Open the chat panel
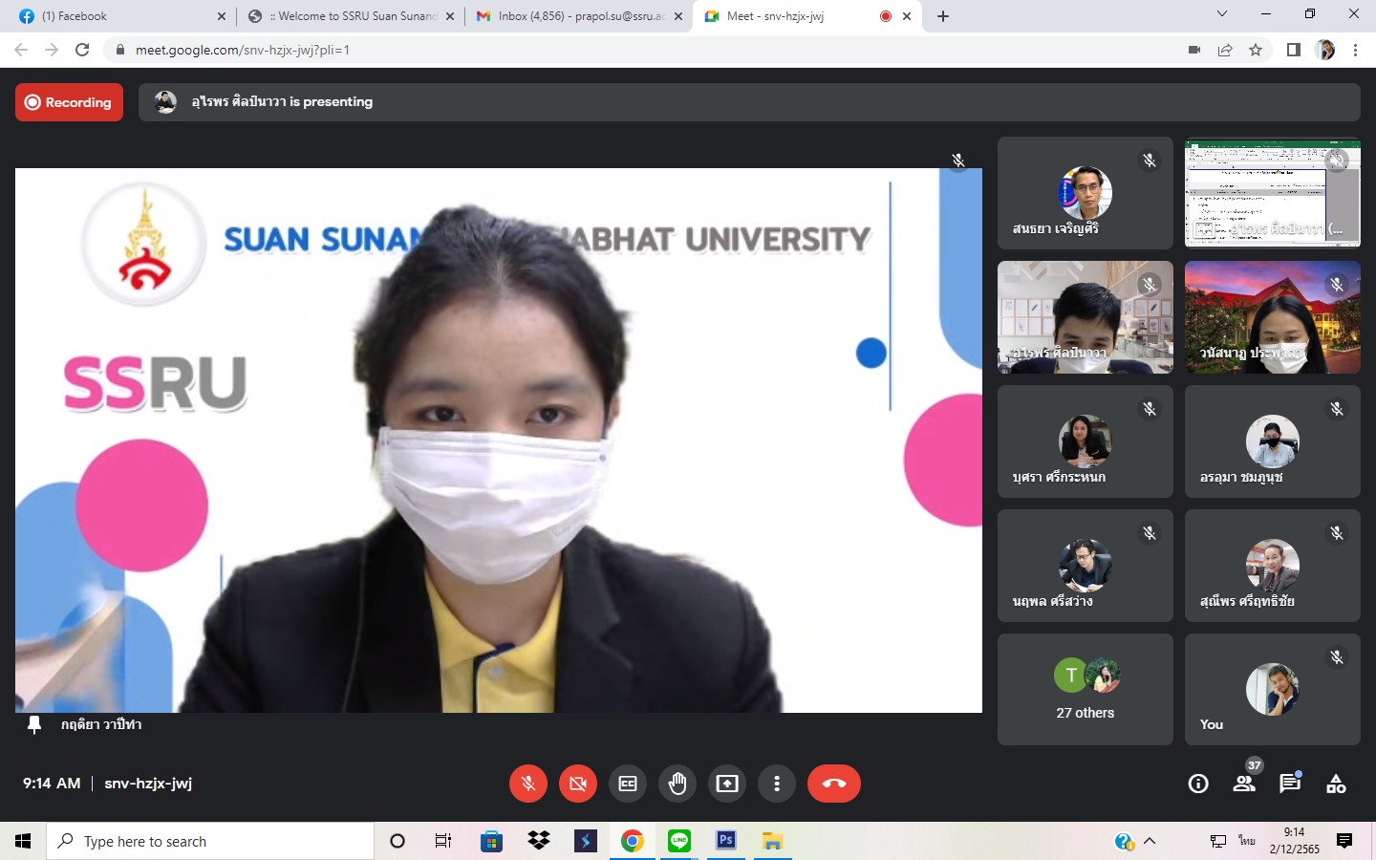Screen dimensions: 1376x860 (x=1290, y=784)
